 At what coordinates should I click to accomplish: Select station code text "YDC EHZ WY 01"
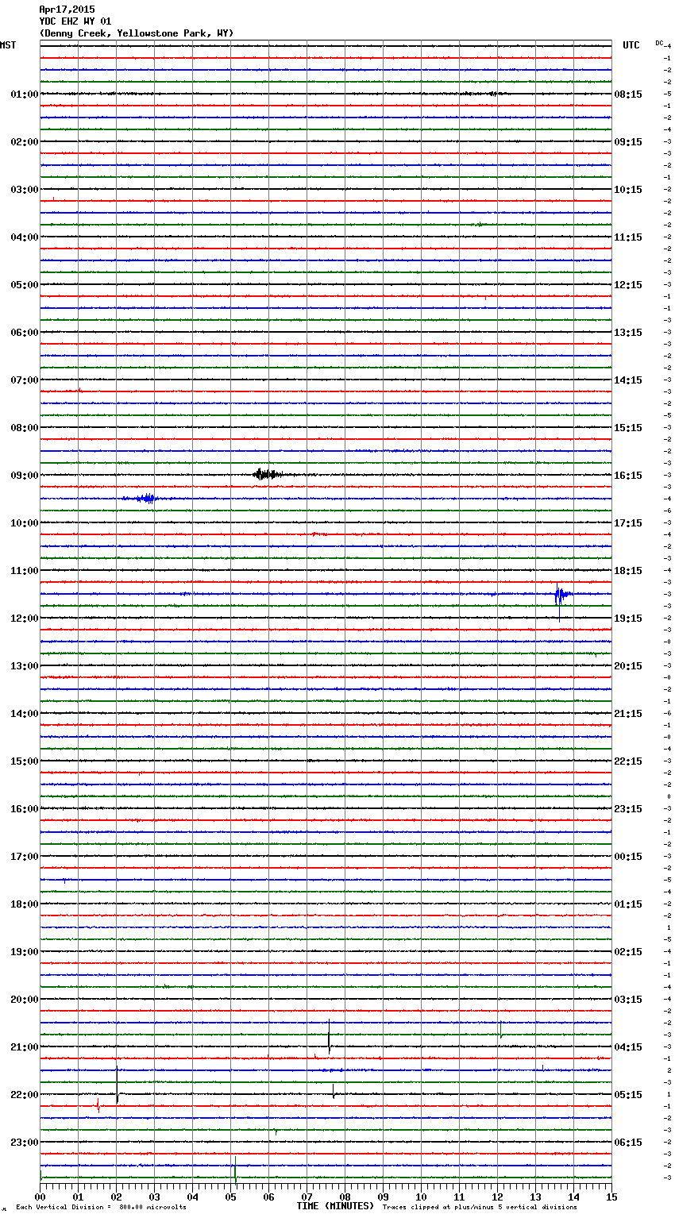click(75, 21)
